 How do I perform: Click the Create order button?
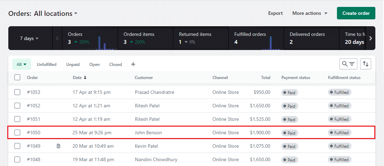[356, 13]
